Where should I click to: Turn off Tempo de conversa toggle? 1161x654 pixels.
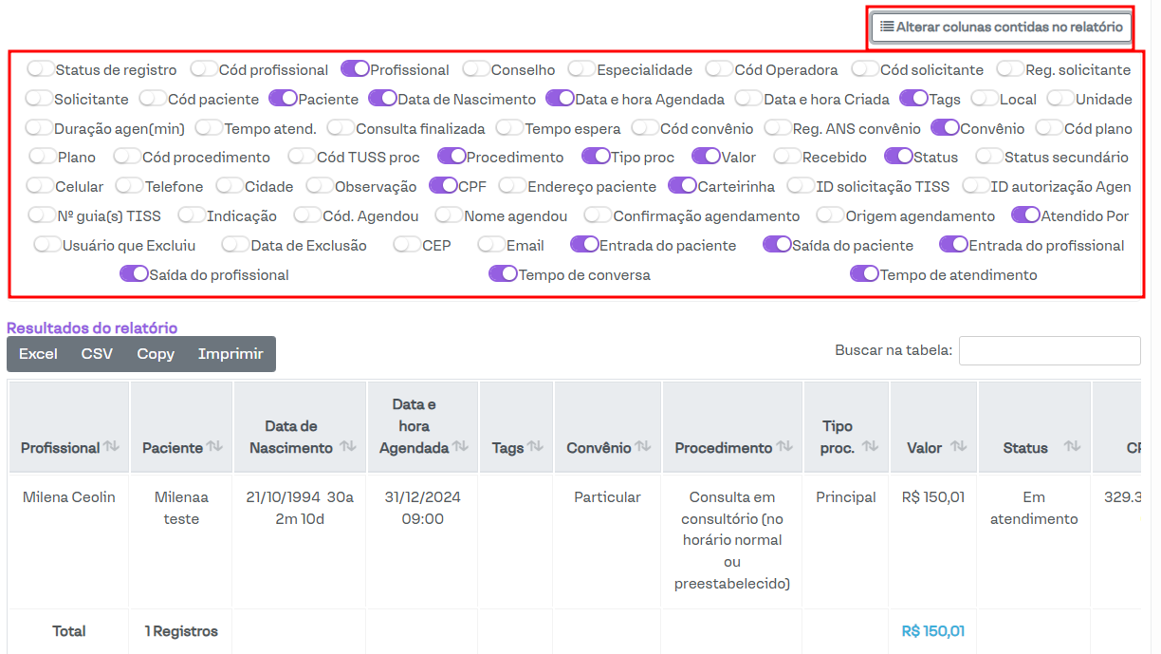503,274
